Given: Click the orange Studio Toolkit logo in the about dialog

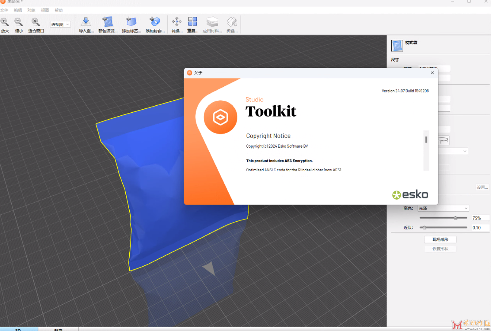Looking at the screenshot, I should tap(220, 117).
